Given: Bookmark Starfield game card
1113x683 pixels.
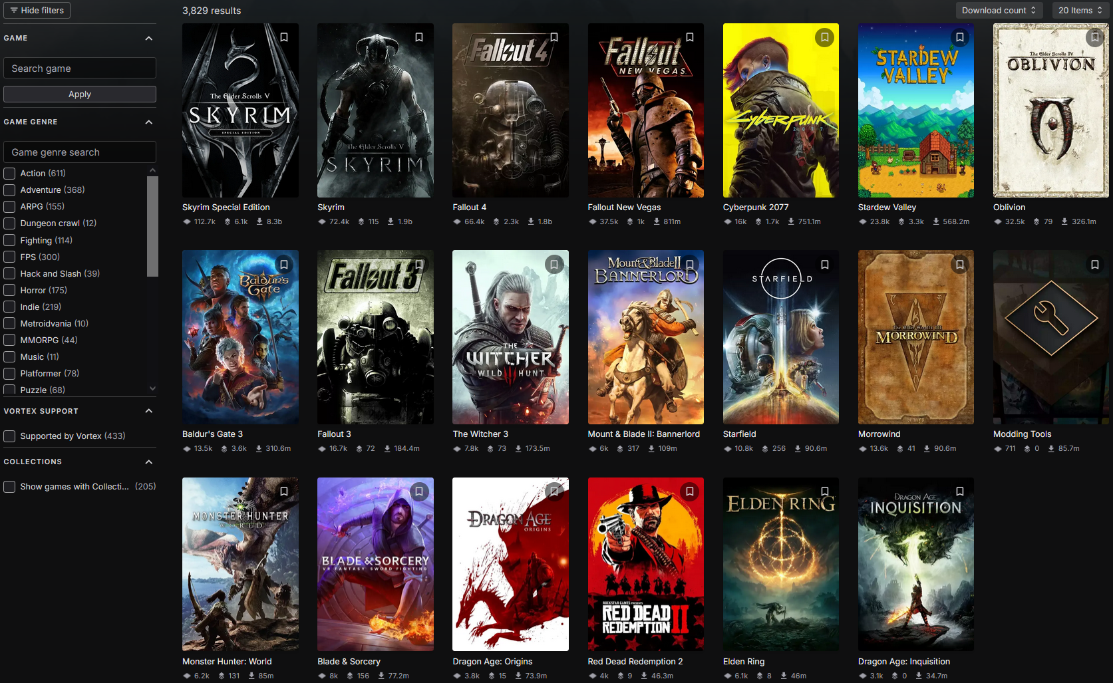Looking at the screenshot, I should [825, 265].
